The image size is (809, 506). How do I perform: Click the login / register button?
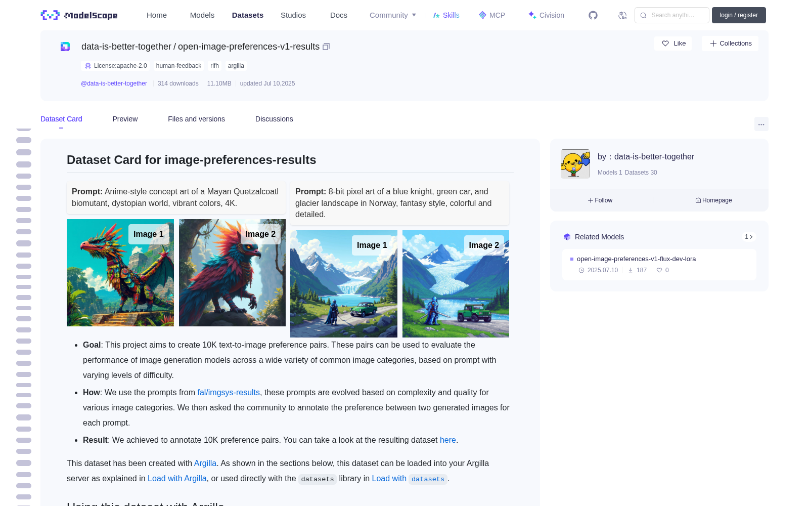pyautogui.click(x=739, y=15)
